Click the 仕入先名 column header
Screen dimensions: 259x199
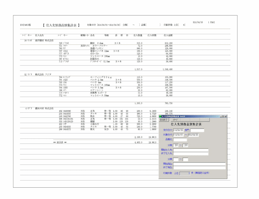click(40, 35)
